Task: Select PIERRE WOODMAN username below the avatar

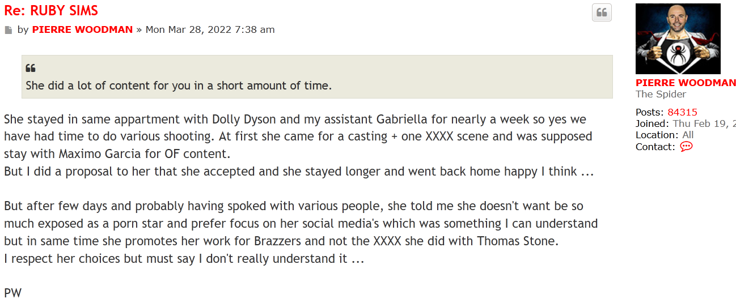Action: (x=686, y=83)
